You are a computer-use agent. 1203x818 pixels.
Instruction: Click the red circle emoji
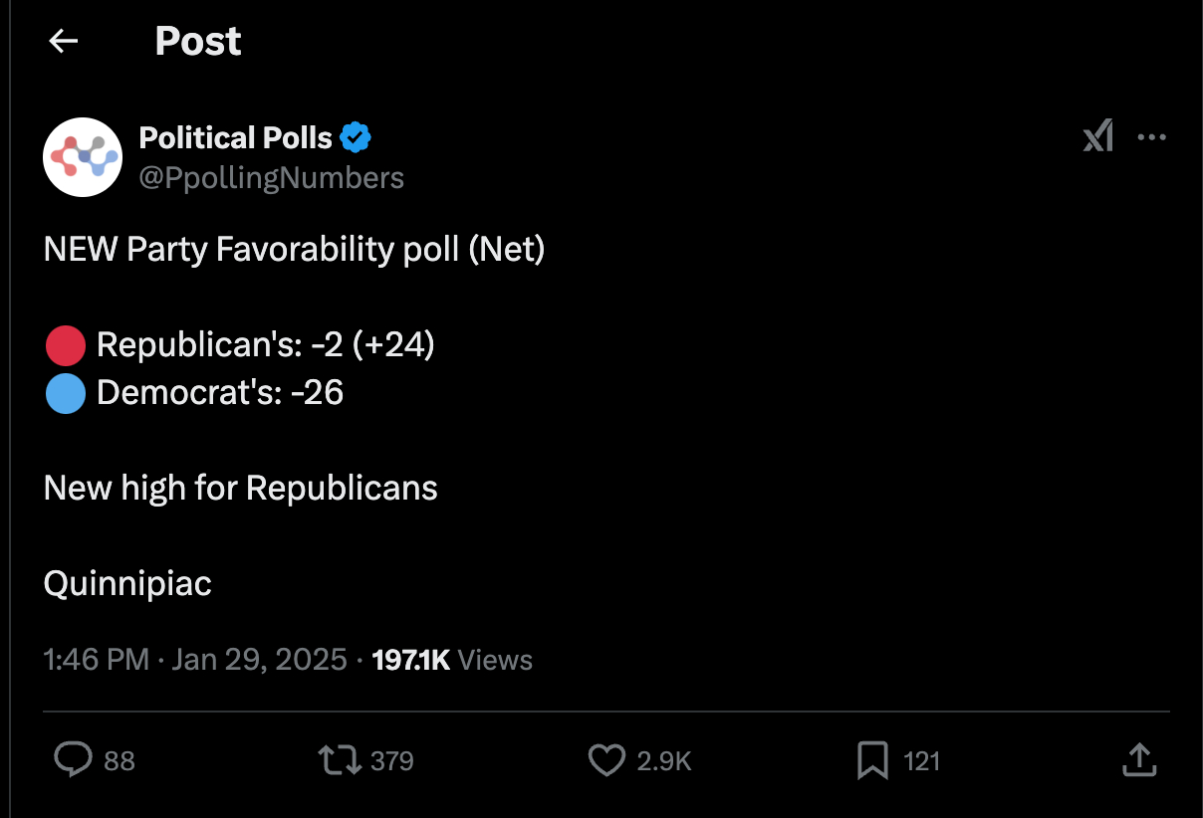pos(66,345)
